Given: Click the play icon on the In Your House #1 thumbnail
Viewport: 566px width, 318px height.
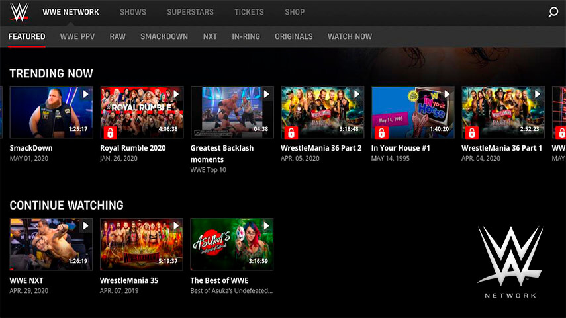Looking at the screenshot, I should tap(447, 94).
